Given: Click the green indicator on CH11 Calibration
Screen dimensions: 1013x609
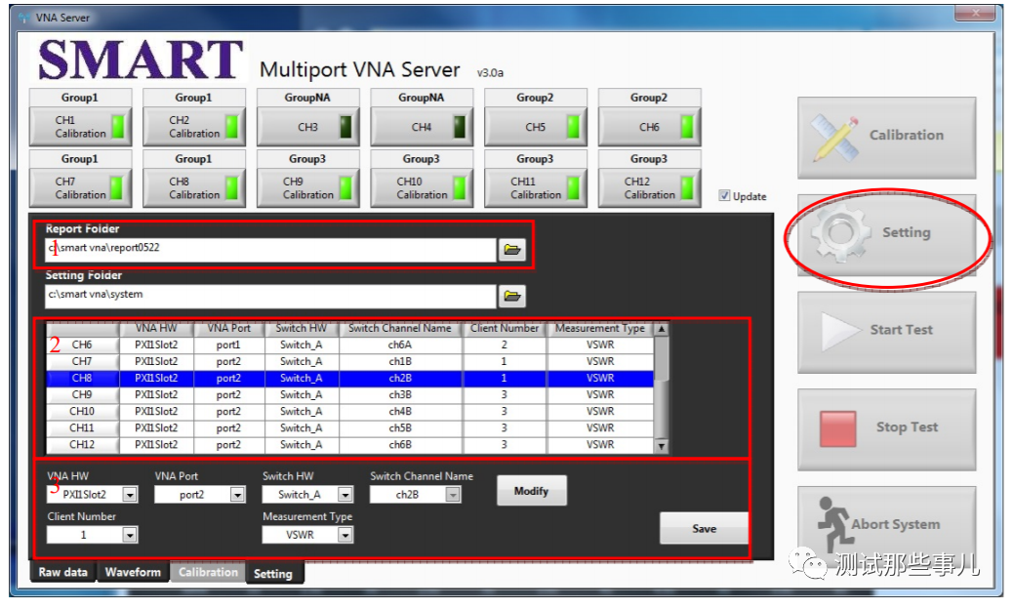Looking at the screenshot, I should click(573, 188).
